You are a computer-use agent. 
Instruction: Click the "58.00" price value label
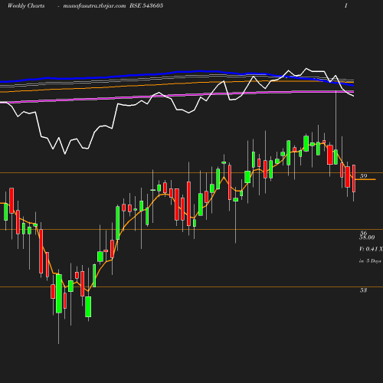pos(367,237)
